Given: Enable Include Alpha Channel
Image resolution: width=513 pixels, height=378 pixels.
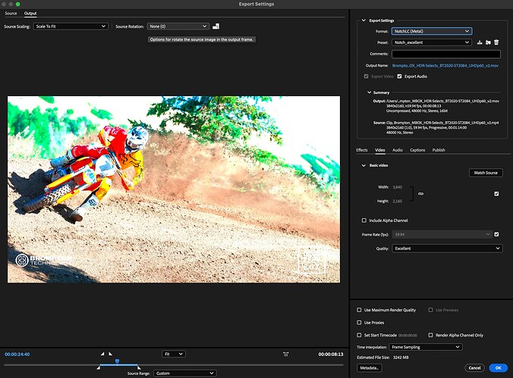Looking at the screenshot, I should pyautogui.click(x=364, y=220).
